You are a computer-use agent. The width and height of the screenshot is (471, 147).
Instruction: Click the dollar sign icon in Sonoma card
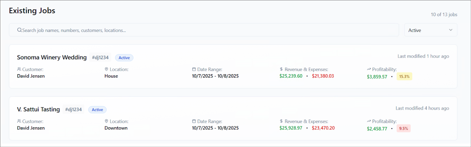(x=281, y=69)
